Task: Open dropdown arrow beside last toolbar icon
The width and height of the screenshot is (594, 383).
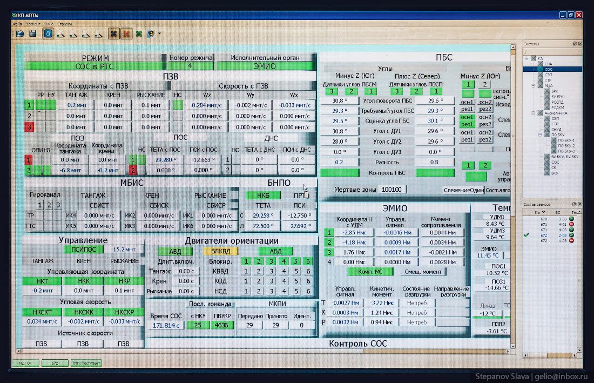Action: tap(159, 34)
